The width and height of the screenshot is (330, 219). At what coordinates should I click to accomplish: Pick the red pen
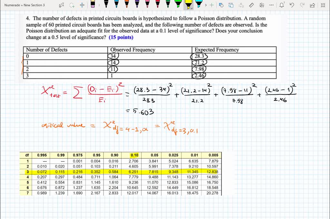(158, 4)
